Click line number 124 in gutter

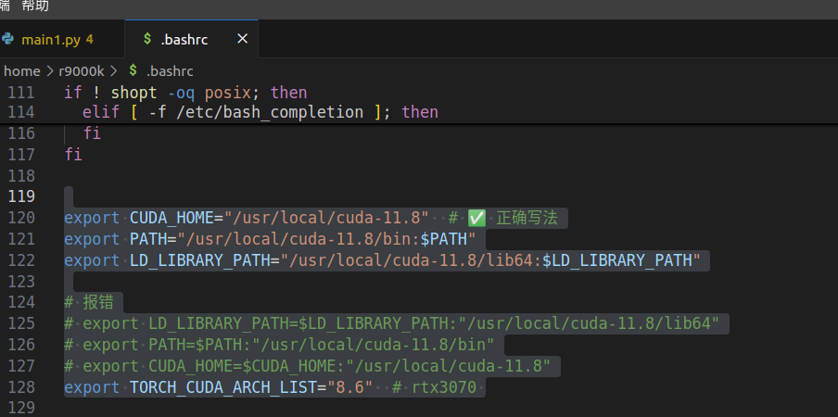21,302
